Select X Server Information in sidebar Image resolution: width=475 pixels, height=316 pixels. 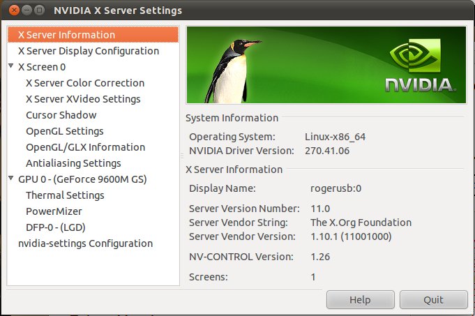click(x=66, y=35)
